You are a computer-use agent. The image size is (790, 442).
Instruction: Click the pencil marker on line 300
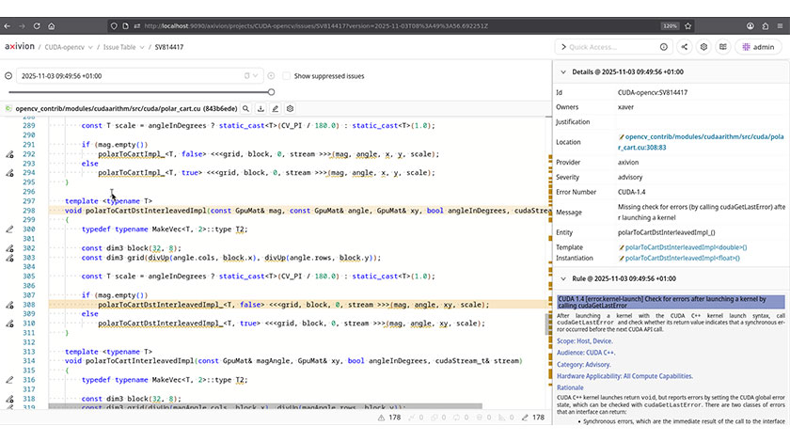click(9, 229)
